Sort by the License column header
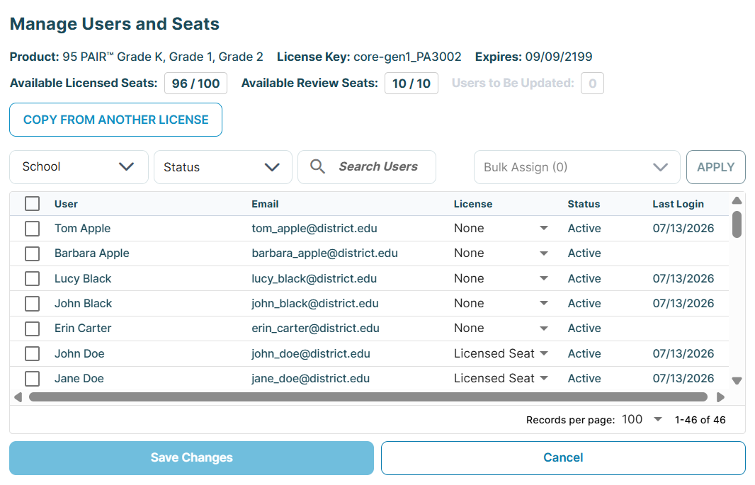Image resolution: width=755 pixels, height=485 pixels. click(x=473, y=204)
